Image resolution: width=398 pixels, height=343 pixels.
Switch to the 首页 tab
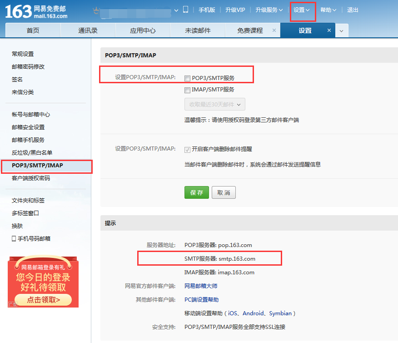click(x=33, y=30)
